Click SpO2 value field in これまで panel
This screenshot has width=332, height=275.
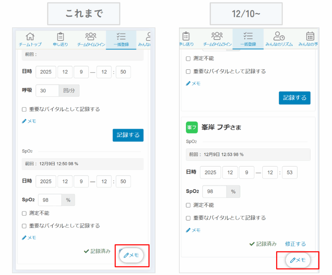pyautogui.click(x=50, y=200)
